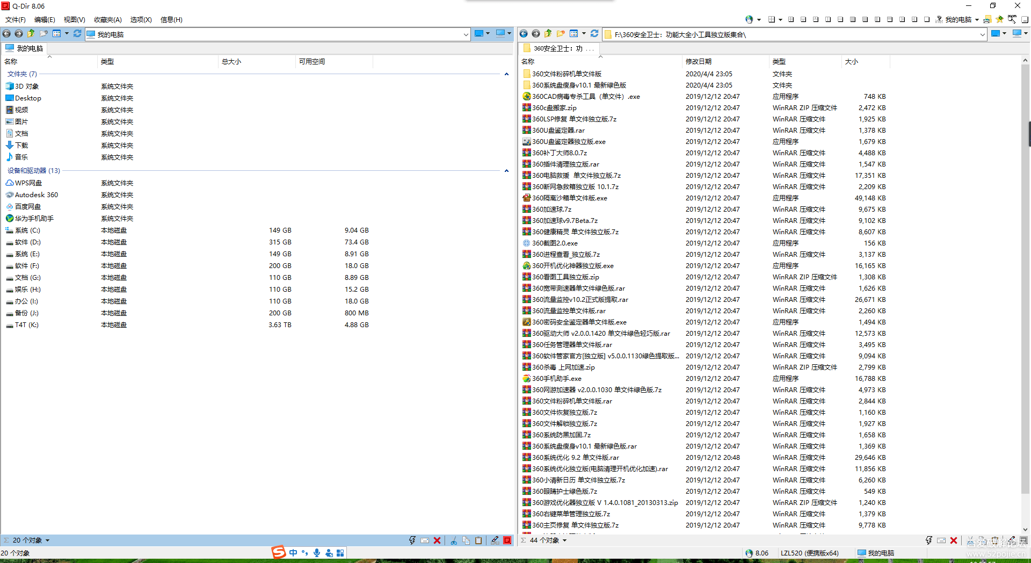Click the red square icon in left status bar
The image size is (1031, 563).
507,540
